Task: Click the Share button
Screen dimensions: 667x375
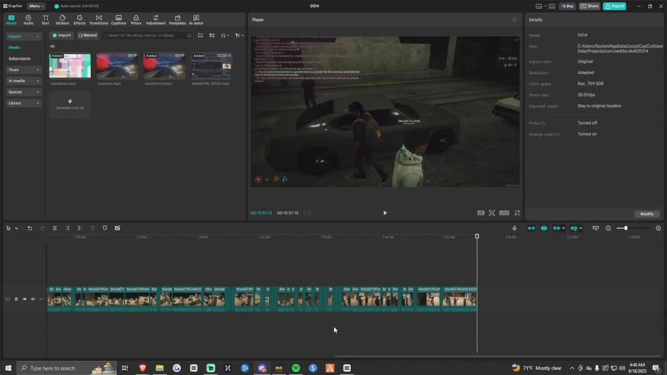Action: click(x=589, y=6)
